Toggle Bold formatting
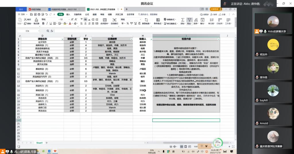Screen dimensions: 294x154 pyautogui.click(x=43, y=24)
